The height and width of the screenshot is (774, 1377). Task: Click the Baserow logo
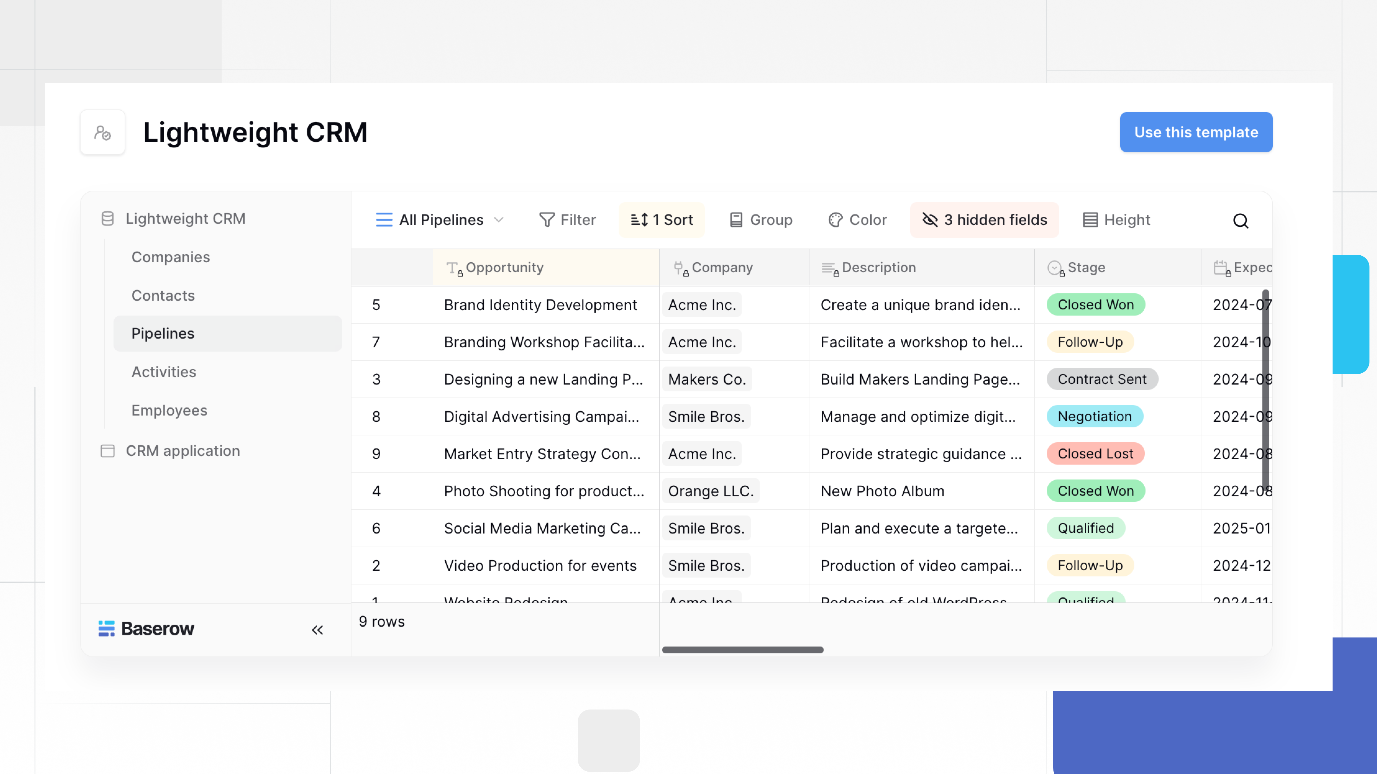click(146, 629)
